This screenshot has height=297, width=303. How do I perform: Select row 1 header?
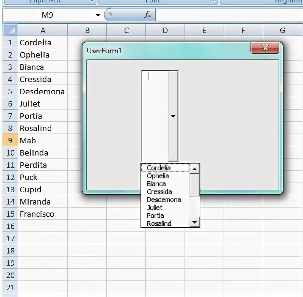coord(10,43)
